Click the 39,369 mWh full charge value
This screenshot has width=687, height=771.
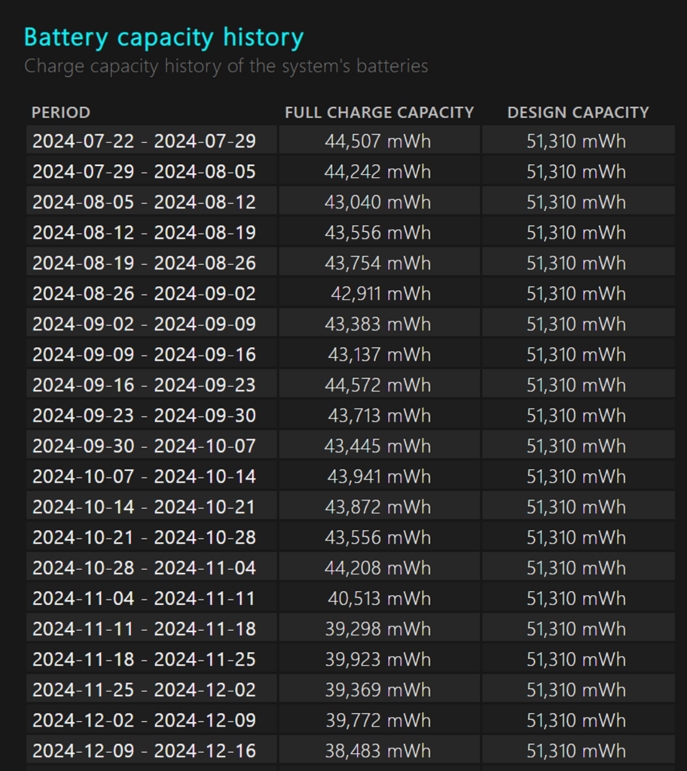pyautogui.click(x=378, y=690)
